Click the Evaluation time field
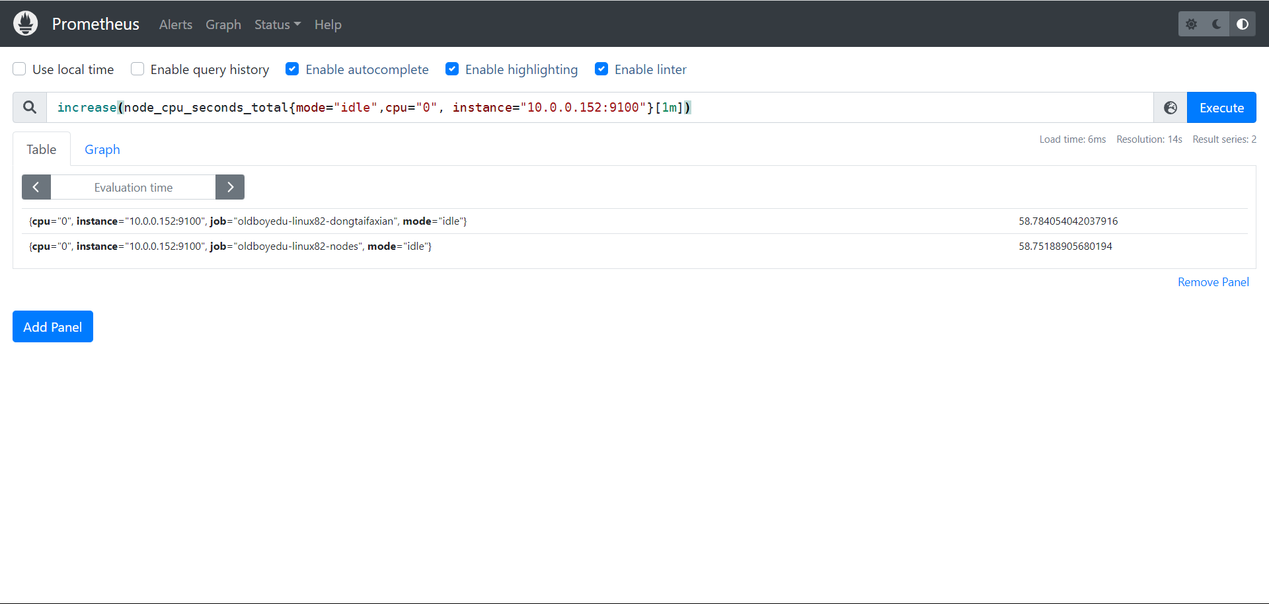 point(134,187)
